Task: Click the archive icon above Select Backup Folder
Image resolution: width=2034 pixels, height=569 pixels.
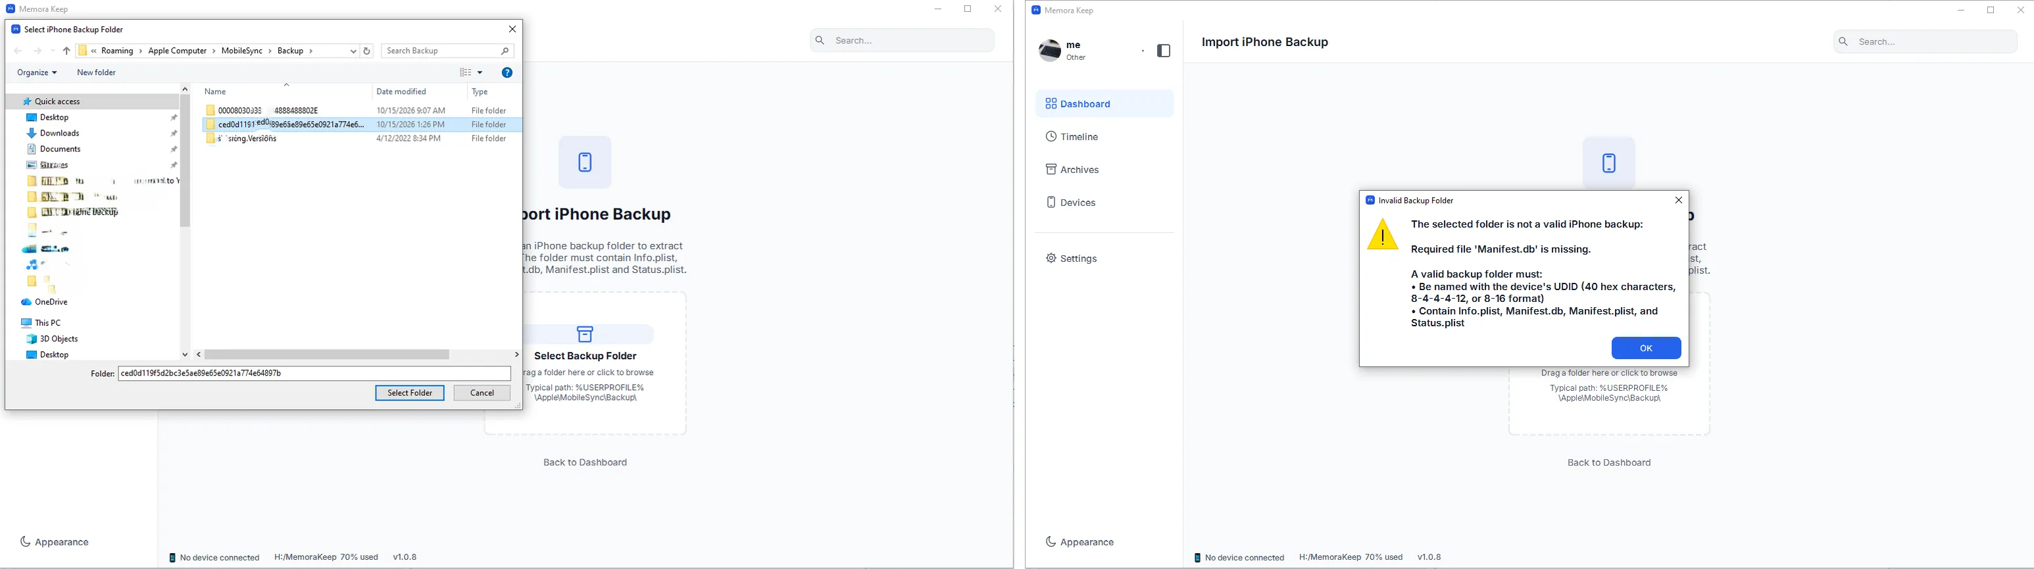Action: 585,335
